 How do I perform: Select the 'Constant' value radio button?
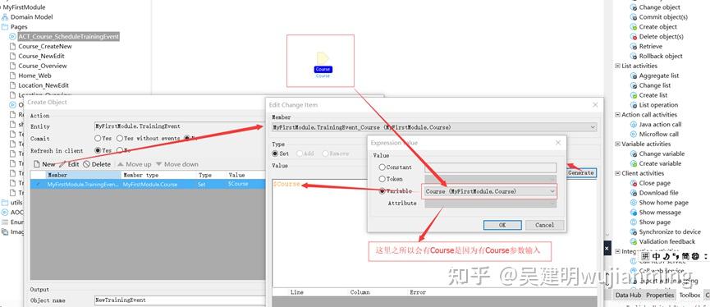click(382, 167)
